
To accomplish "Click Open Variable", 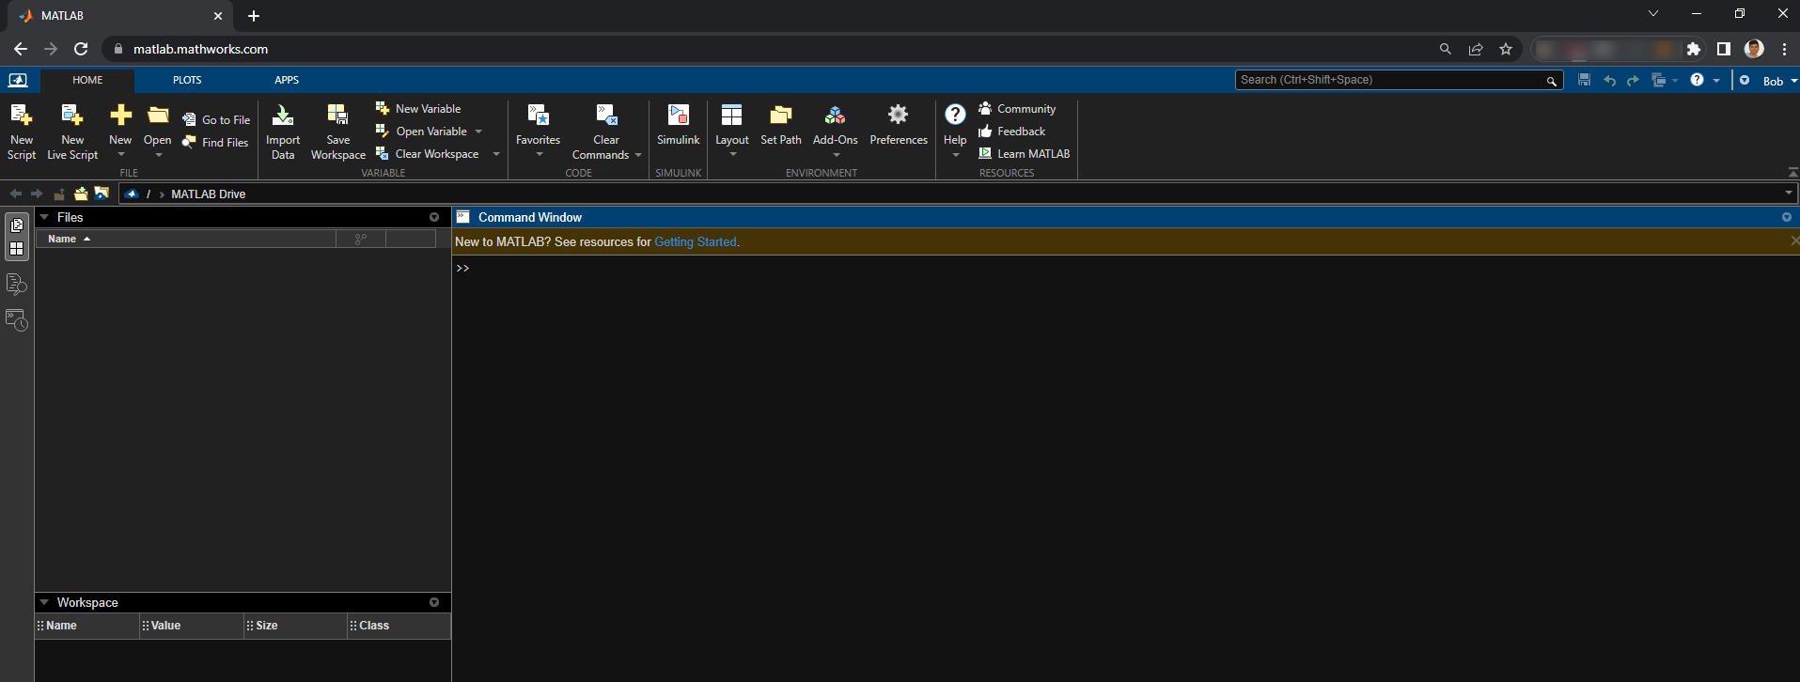I will click(x=421, y=132).
